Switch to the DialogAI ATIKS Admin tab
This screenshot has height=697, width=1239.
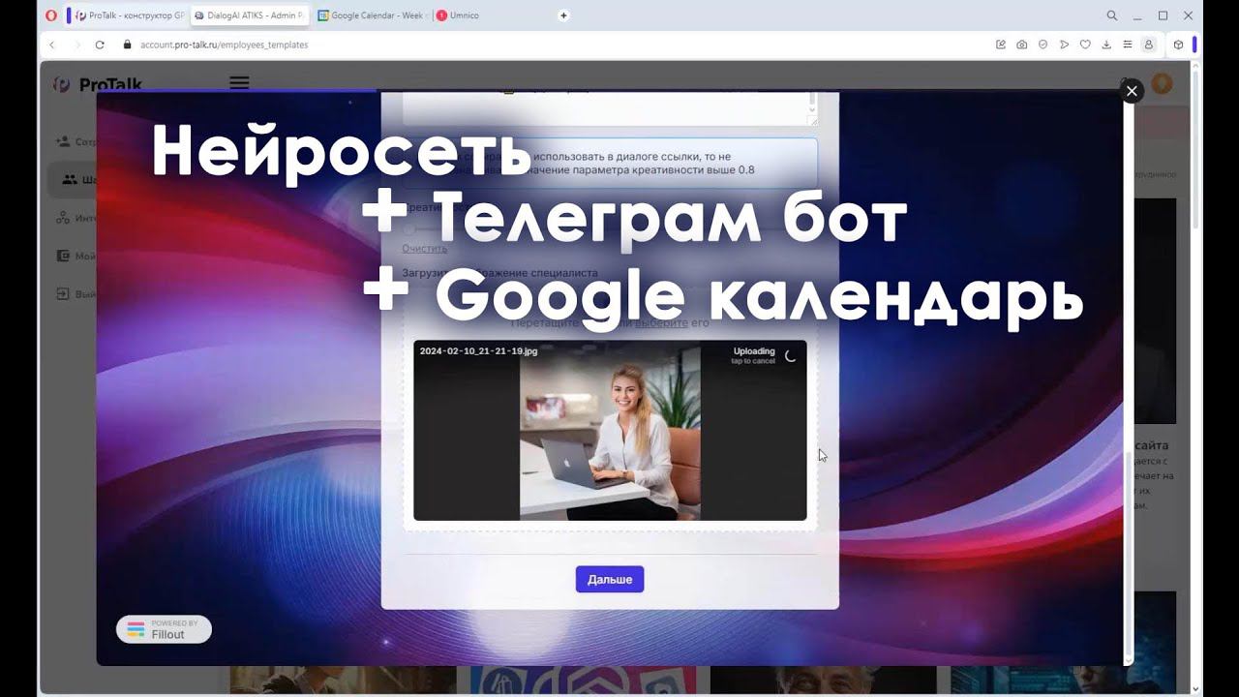tap(249, 15)
